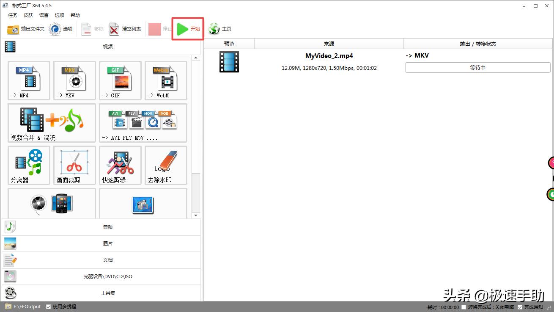Open the 语言 language menu
The width and height of the screenshot is (554, 312).
[44, 15]
